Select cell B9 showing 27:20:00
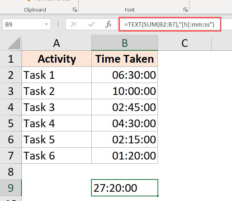The width and height of the screenshot is (232, 201). (x=124, y=188)
